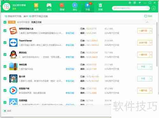Click the TeamViewer application icon
This screenshot has width=159, height=118.
point(13,43)
